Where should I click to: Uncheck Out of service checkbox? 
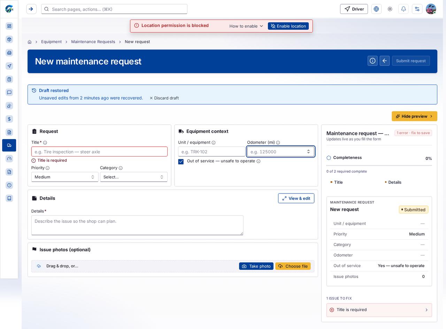(x=181, y=161)
